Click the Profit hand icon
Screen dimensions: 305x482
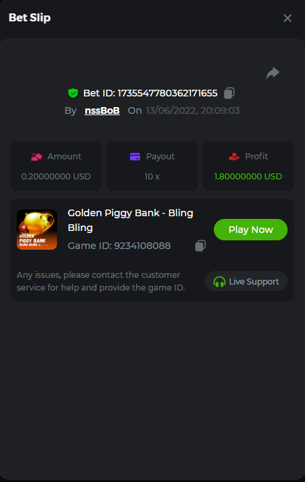pos(234,157)
